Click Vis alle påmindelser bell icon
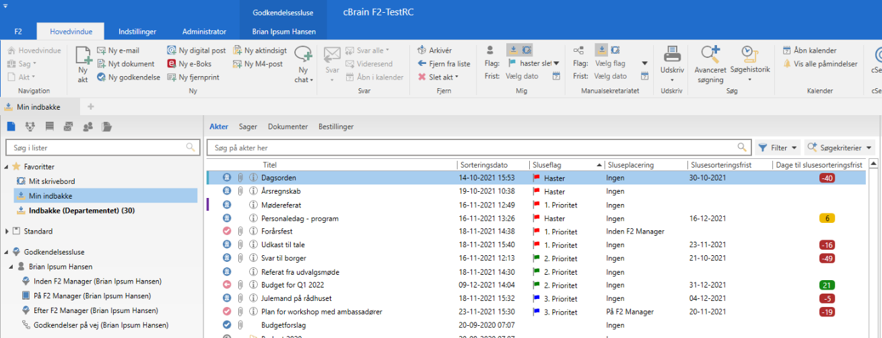This screenshot has width=882, height=338. pyautogui.click(x=787, y=64)
